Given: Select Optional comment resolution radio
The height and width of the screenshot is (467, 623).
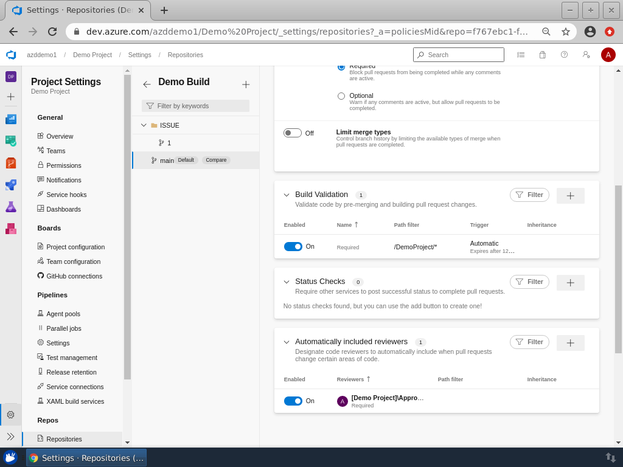Looking at the screenshot, I should point(341,95).
